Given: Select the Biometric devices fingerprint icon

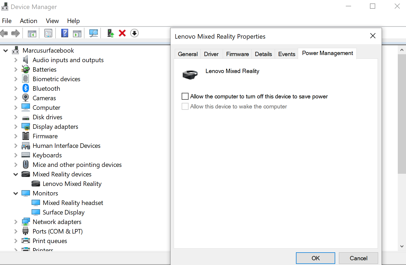Looking at the screenshot, I should pyautogui.click(x=26, y=79).
